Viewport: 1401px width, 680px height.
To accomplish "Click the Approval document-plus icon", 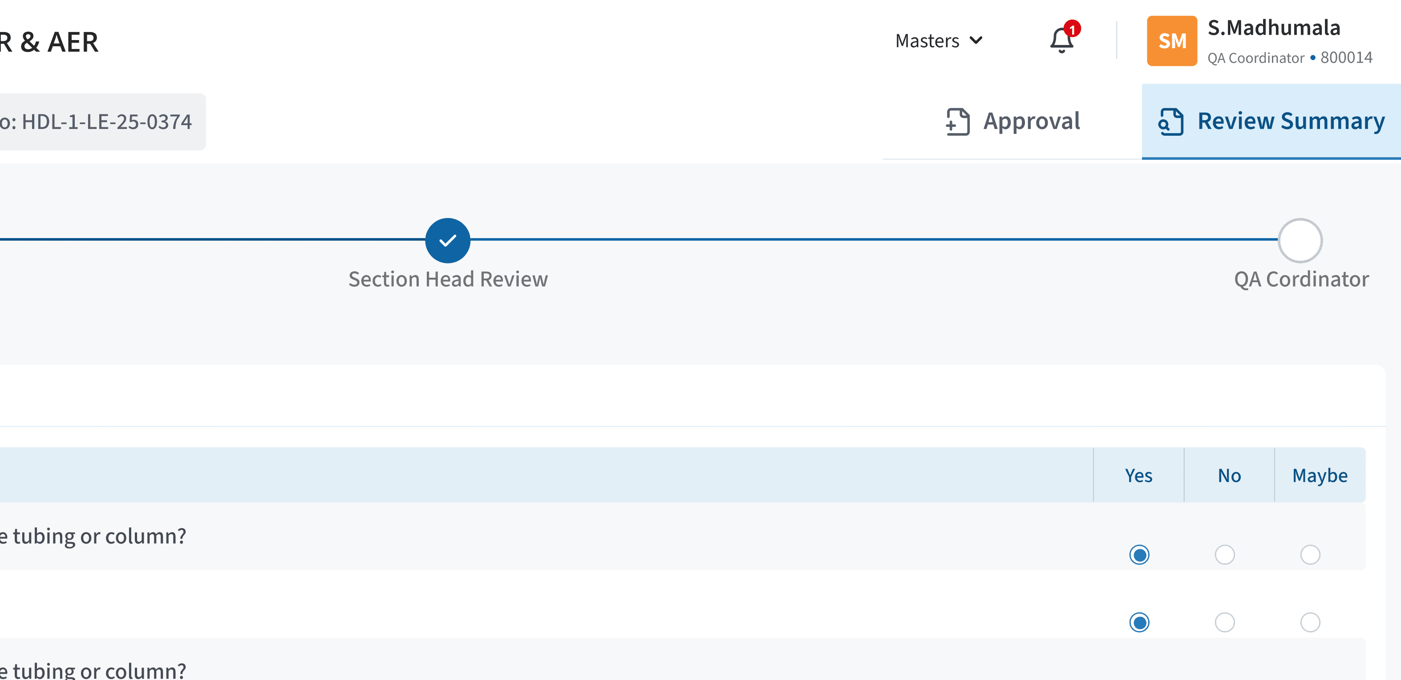I will pyautogui.click(x=957, y=121).
